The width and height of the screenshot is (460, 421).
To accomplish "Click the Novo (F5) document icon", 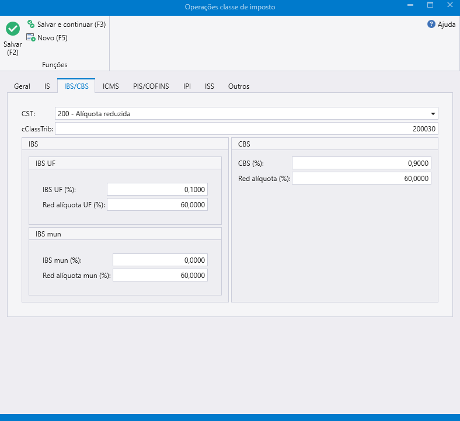I will (31, 37).
